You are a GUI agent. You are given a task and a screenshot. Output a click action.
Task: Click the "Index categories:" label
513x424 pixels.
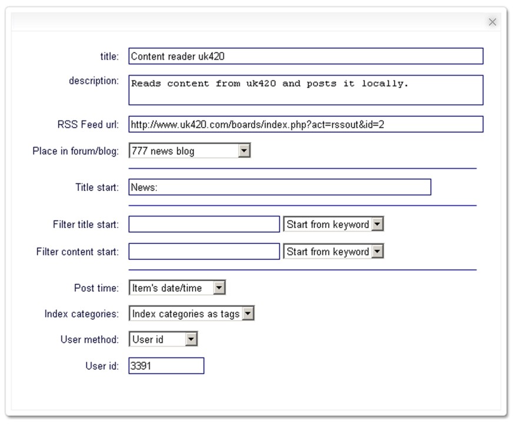pos(81,314)
